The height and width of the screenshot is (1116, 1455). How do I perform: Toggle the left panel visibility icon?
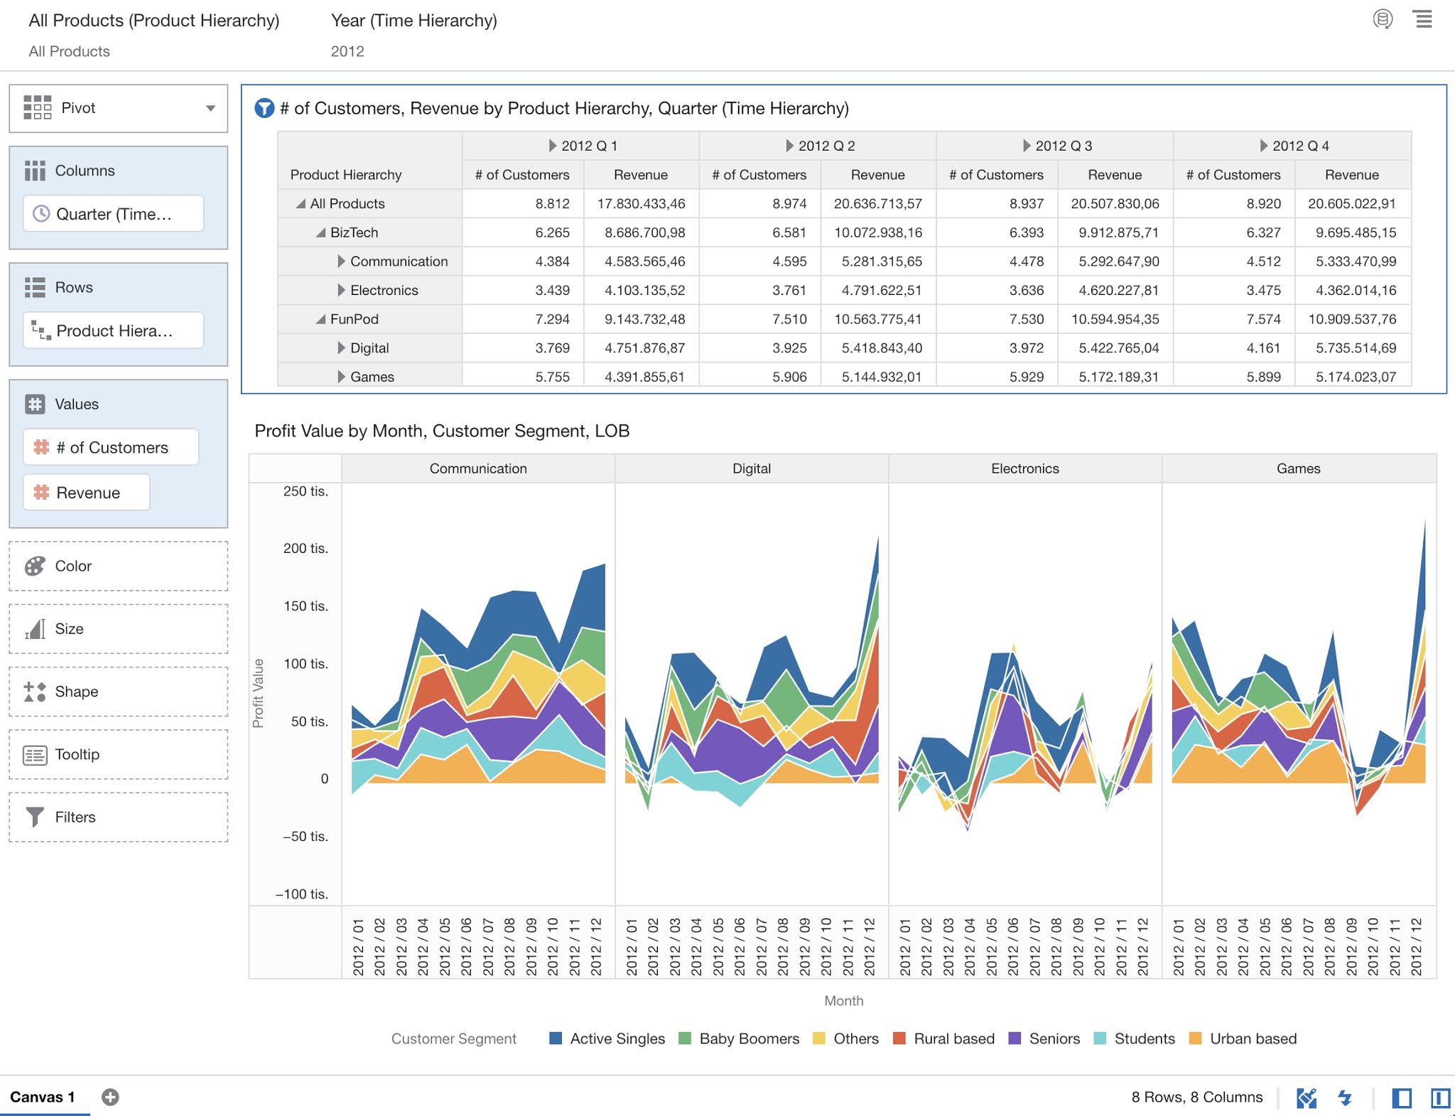1401,1098
